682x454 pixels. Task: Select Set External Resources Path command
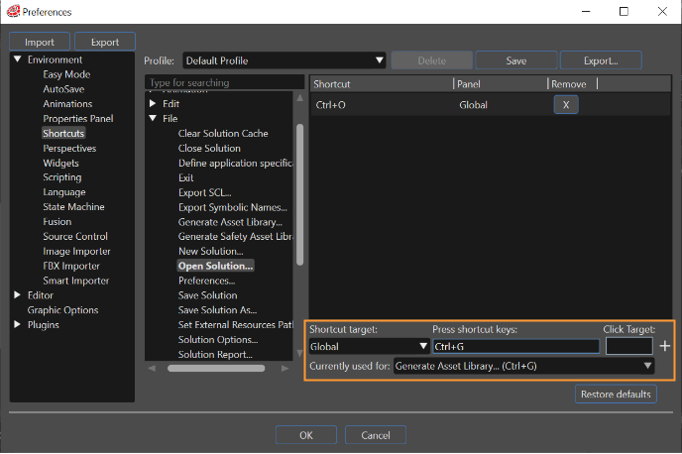pos(235,325)
